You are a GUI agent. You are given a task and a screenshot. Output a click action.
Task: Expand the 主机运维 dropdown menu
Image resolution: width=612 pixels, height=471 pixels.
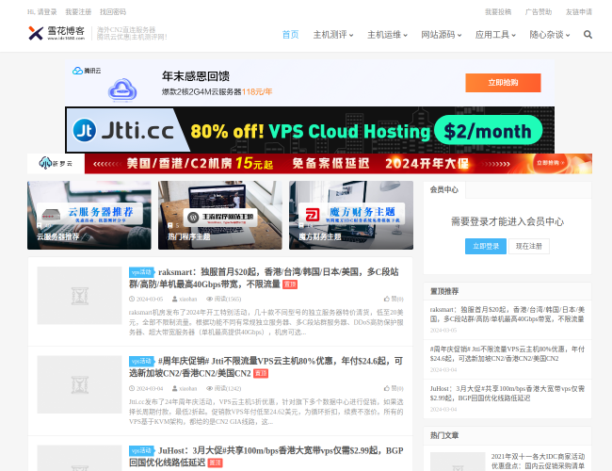(387, 35)
